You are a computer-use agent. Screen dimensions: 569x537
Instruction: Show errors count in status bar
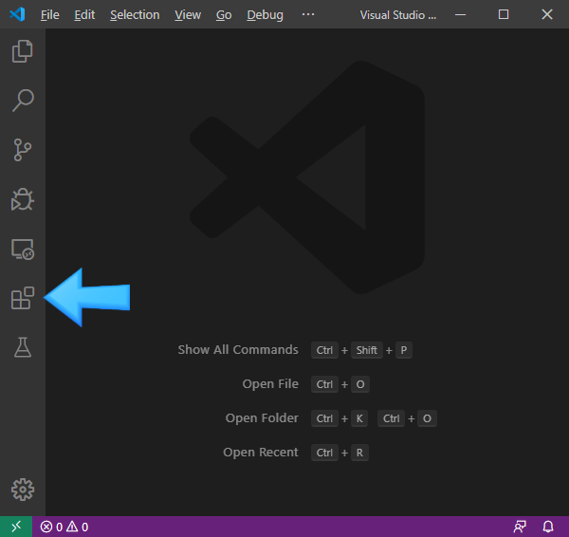[51, 527]
